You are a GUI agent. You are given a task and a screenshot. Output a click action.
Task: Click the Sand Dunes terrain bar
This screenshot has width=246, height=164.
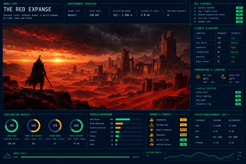tap(129, 119)
